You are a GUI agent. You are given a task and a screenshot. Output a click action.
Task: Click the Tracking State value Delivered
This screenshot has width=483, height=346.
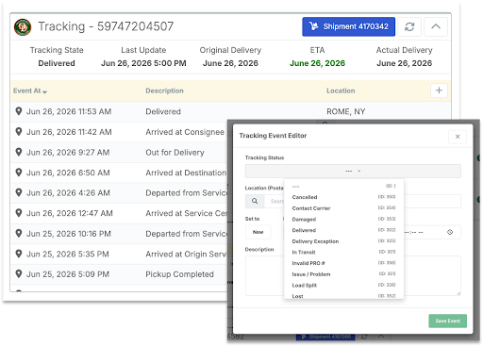click(57, 63)
